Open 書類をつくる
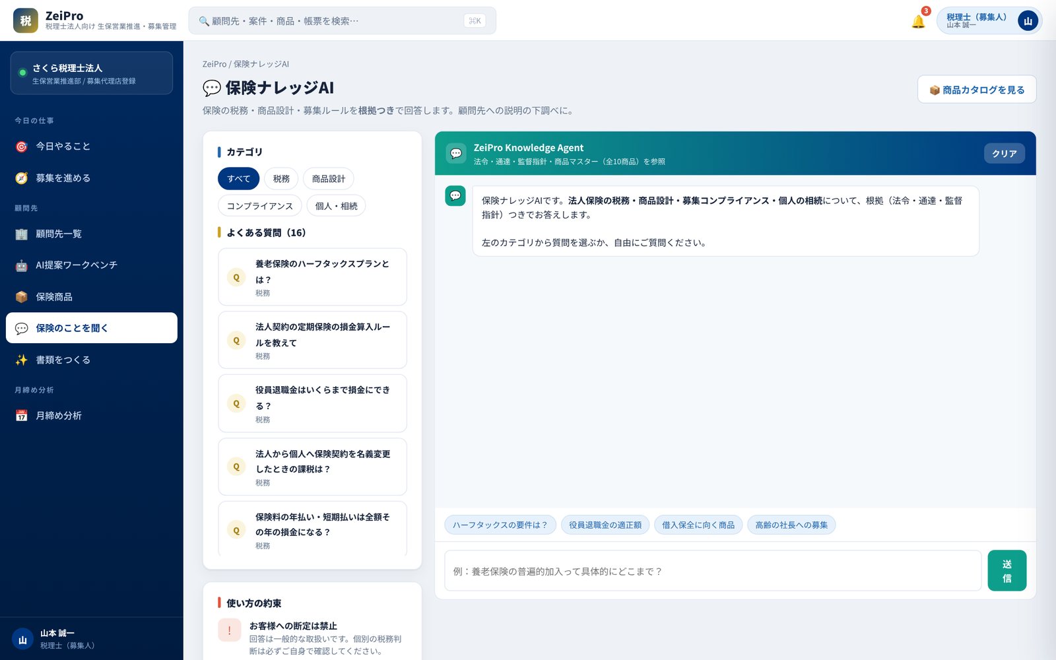This screenshot has height=660, width=1056. point(92,360)
